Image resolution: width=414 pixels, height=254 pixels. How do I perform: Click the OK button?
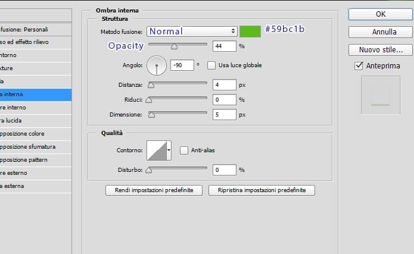(381, 14)
